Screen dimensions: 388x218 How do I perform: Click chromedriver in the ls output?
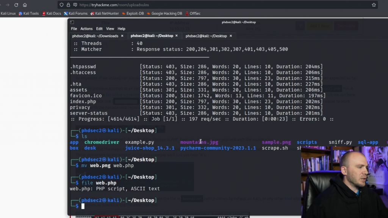[x=102, y=142]
